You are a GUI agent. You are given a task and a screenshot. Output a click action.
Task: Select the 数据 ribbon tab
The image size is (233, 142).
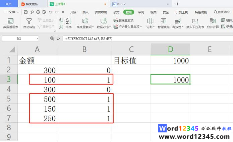coord(129,12)
